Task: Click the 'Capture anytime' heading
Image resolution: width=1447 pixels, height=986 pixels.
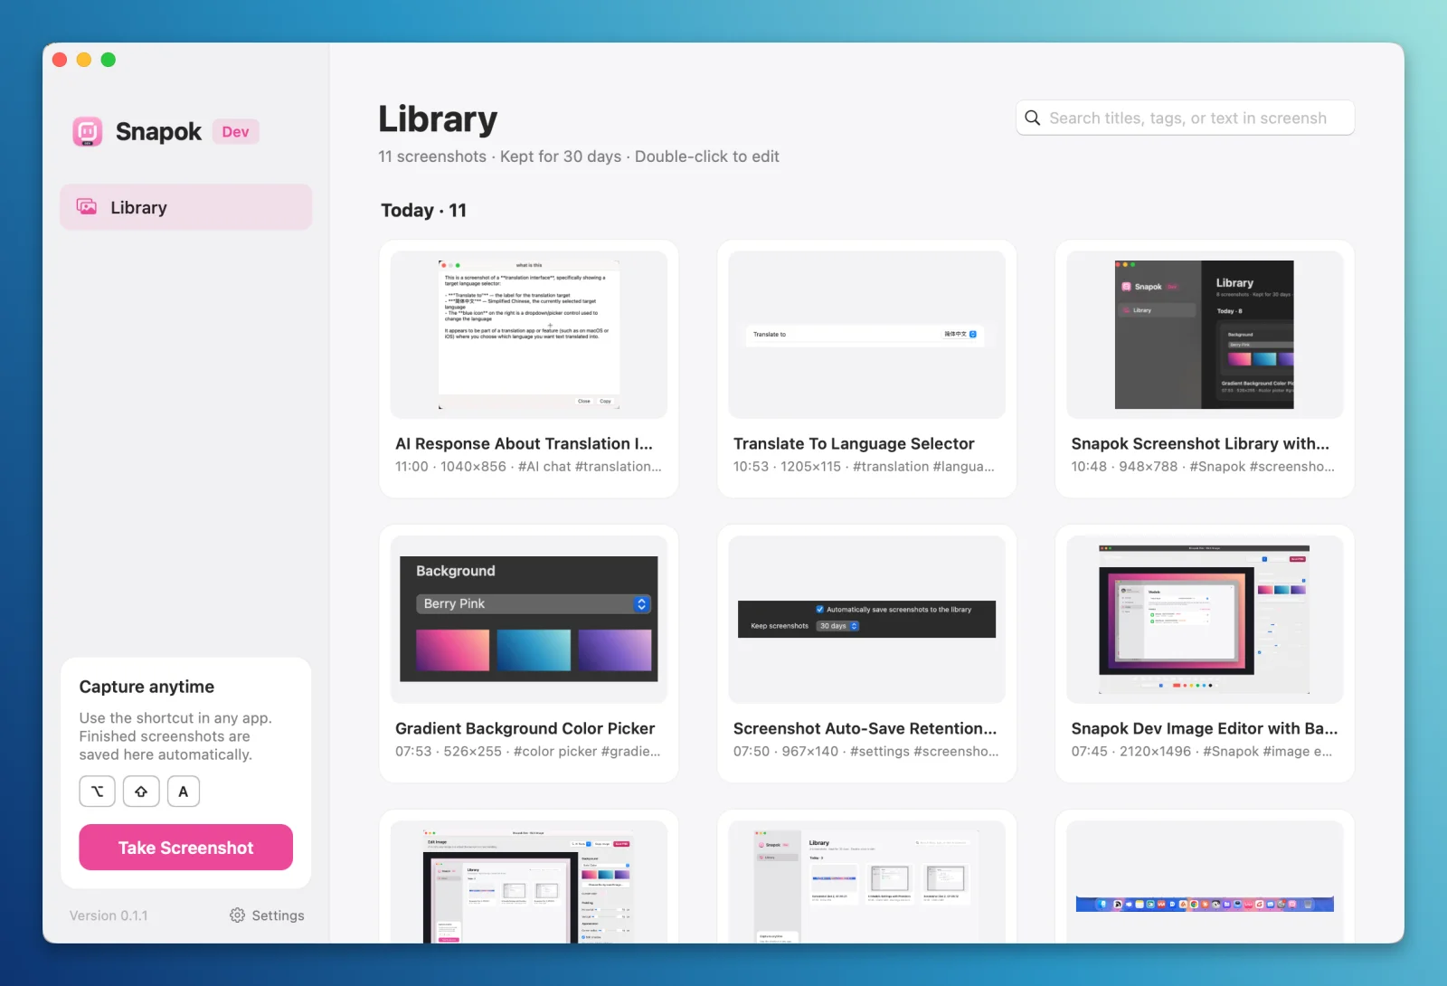Action: (147, 687)
